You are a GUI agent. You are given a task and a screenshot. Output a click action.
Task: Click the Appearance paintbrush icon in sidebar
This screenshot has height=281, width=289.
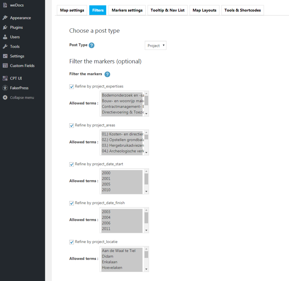[x=5, y=18]
